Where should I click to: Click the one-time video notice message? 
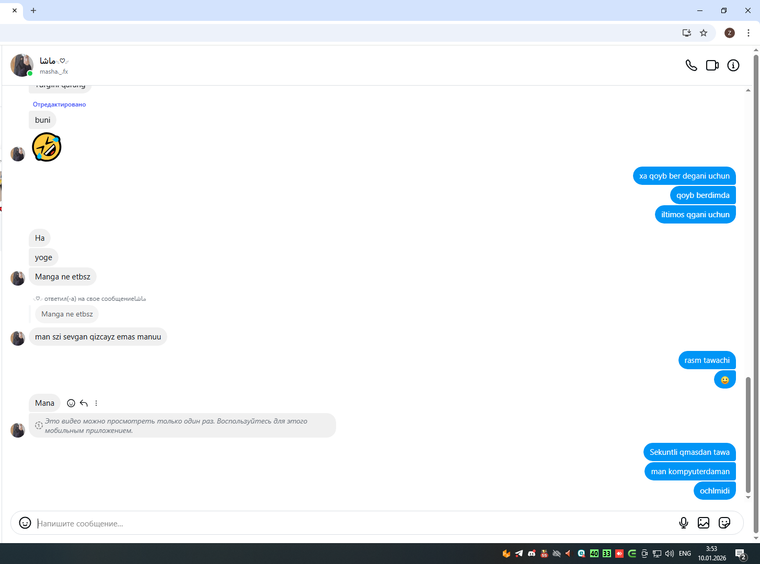(x=182, y=426)
